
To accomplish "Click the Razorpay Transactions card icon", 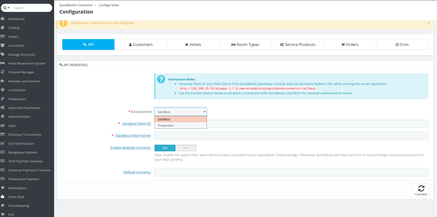I will coord(3,134).
